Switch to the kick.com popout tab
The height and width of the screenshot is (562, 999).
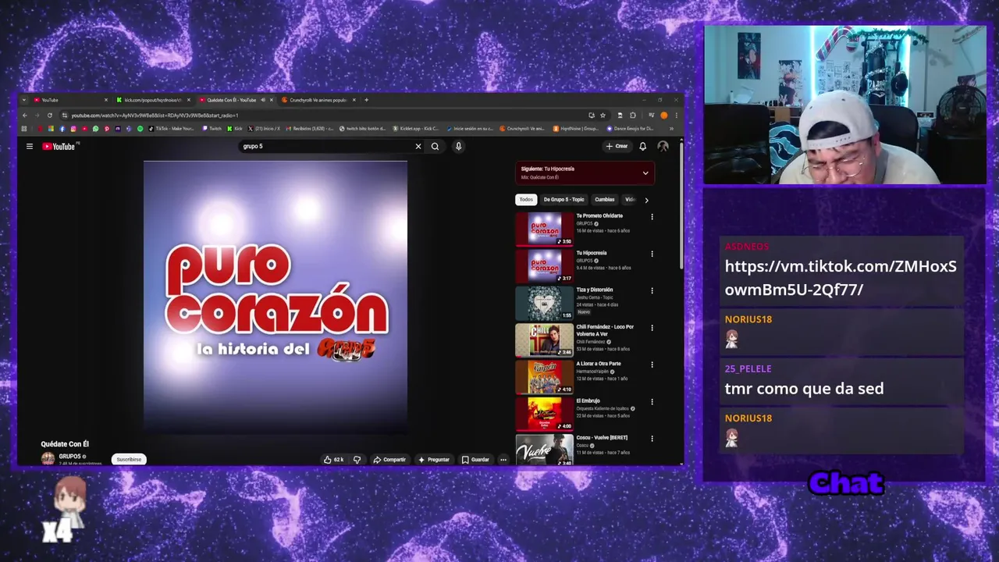pos(153,100)
